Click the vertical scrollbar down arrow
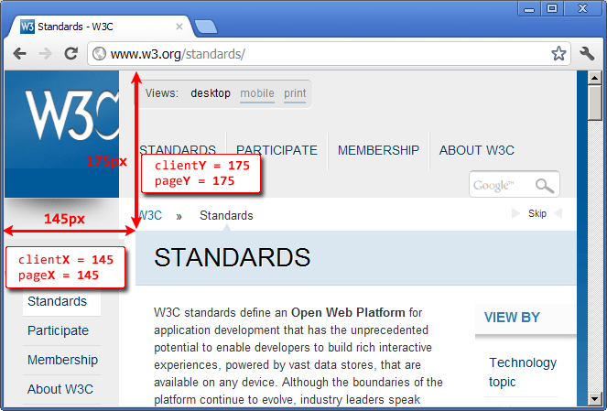 [x=594, y=399]
